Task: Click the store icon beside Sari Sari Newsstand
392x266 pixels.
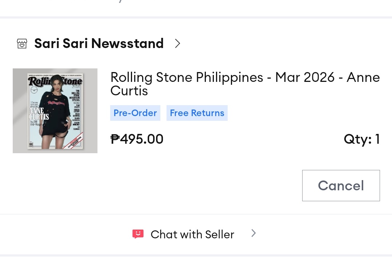Action: tap(22, 44)
